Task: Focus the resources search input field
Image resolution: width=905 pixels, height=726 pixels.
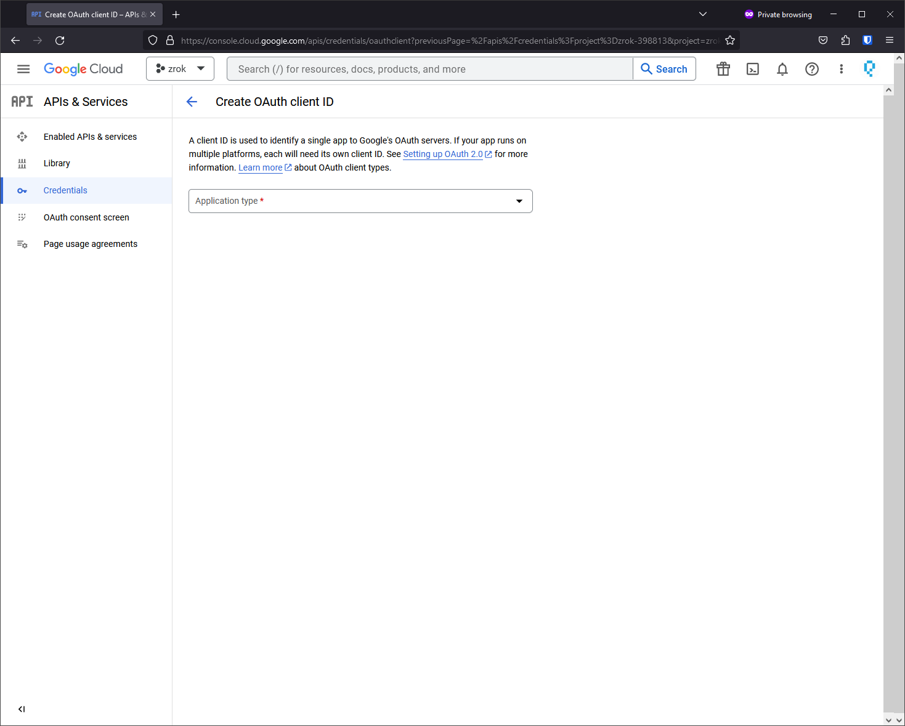Action: [429, 69]
